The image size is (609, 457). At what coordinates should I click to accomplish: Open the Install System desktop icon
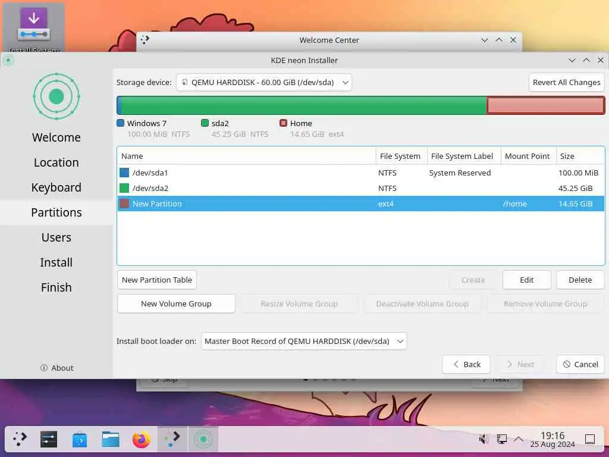coord(33,27)
